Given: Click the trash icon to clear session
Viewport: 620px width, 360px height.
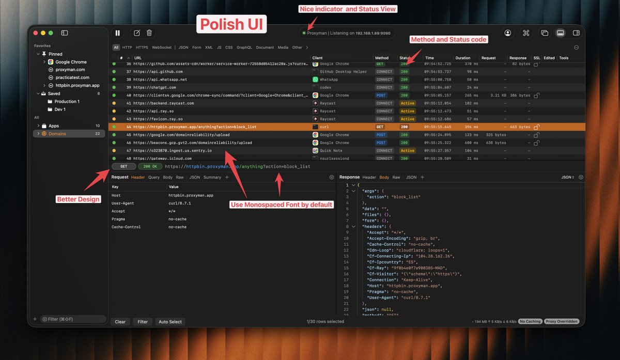Looking at the screenshot, I should pos(149,33).
